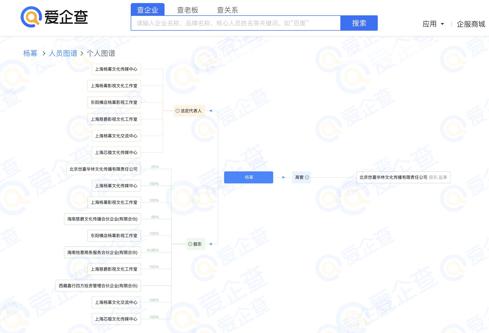Select the central 杨幂 node
The height and width of the screenshot is (333, 489).
249,177
